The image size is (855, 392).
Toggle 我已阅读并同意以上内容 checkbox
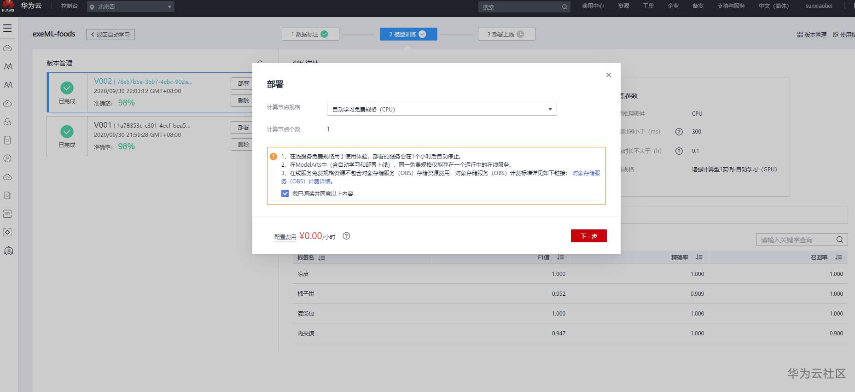(x=285, y=193)
